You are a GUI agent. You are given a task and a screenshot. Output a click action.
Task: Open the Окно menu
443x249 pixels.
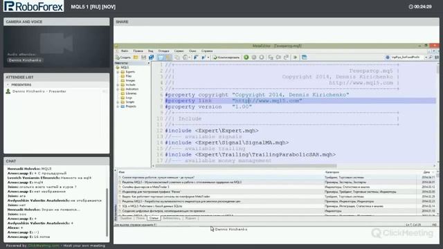click(x=192, y=51)
